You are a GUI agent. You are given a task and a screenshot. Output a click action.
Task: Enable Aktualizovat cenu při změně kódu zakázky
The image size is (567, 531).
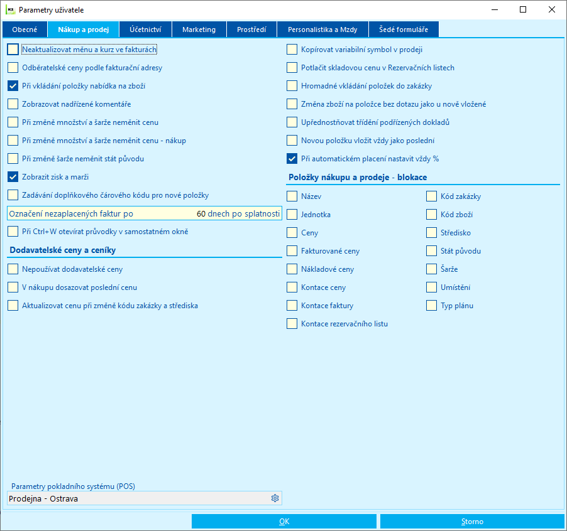click(13, 306)
